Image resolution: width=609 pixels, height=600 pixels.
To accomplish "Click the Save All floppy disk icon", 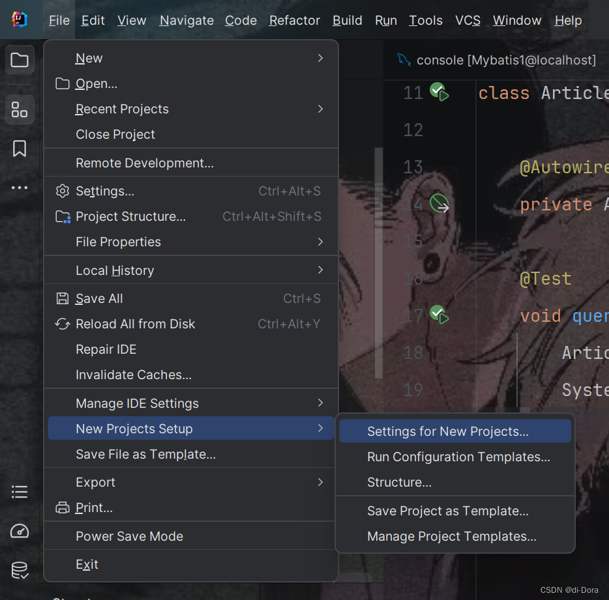I will pos(63,298).
